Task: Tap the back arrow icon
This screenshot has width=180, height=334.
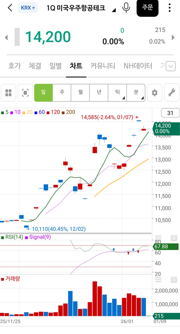Action: (10, 8)
